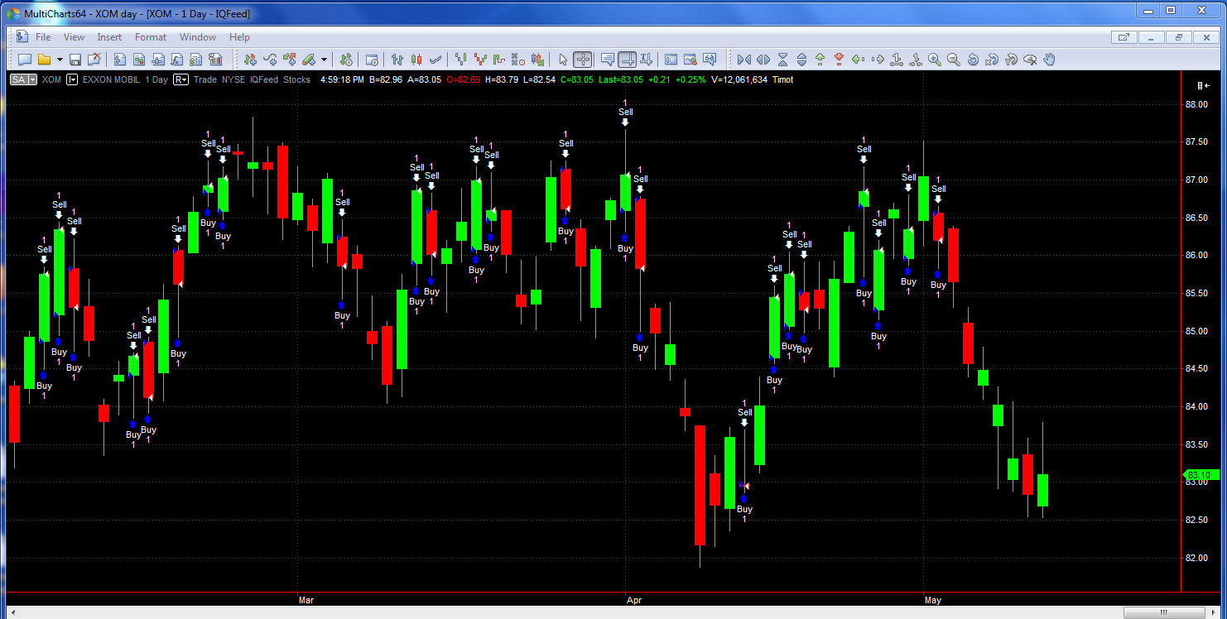Open the R resolution dropdown after 1 Day
The height and width of the screenshot is (619, 1227).
[180, 79]
